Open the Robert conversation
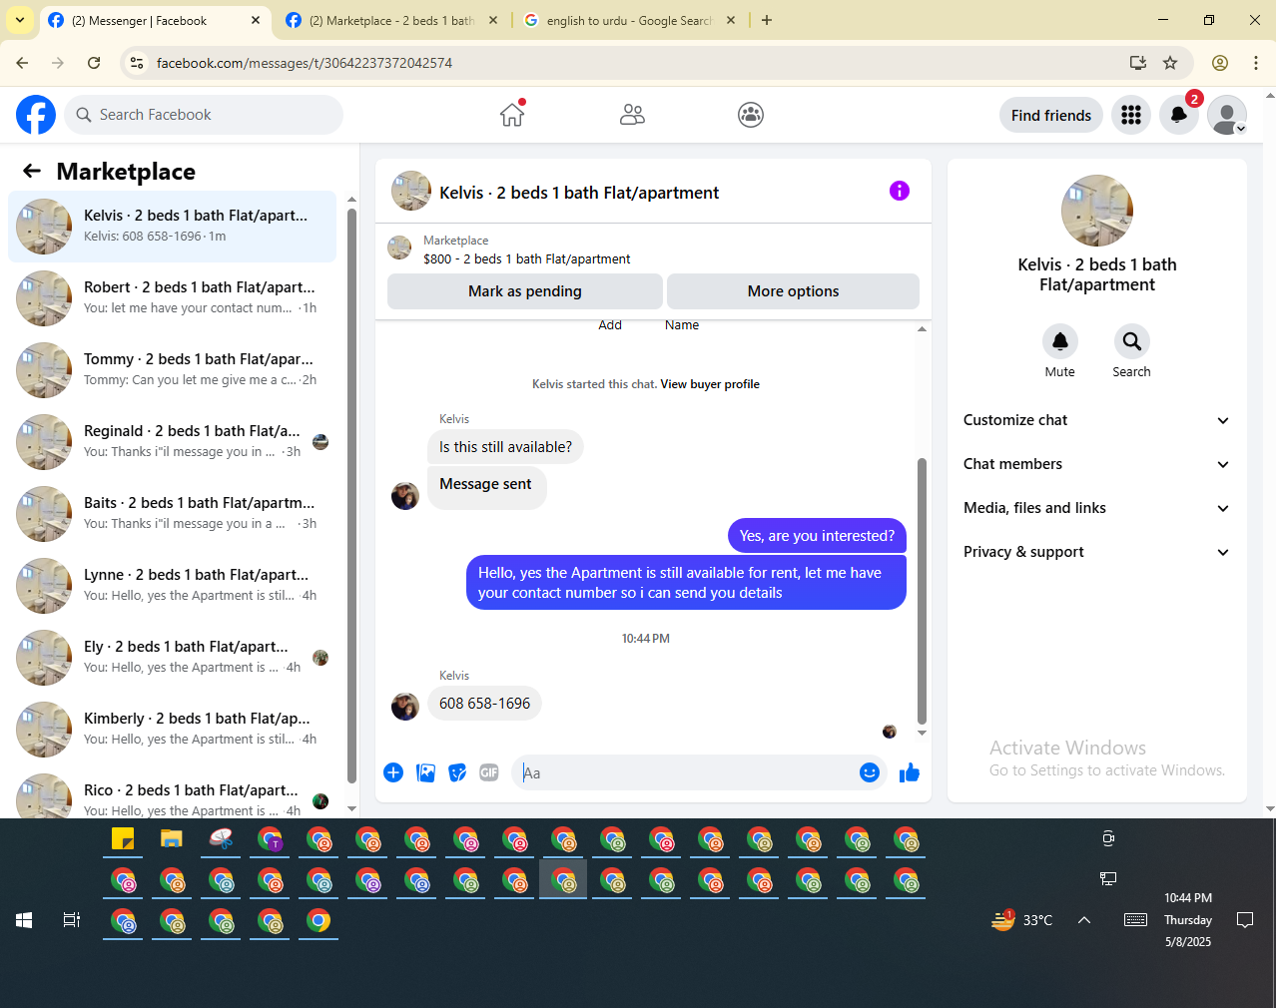The width and height of the screenshot is (1276, 1008). (x=173, y=298)
